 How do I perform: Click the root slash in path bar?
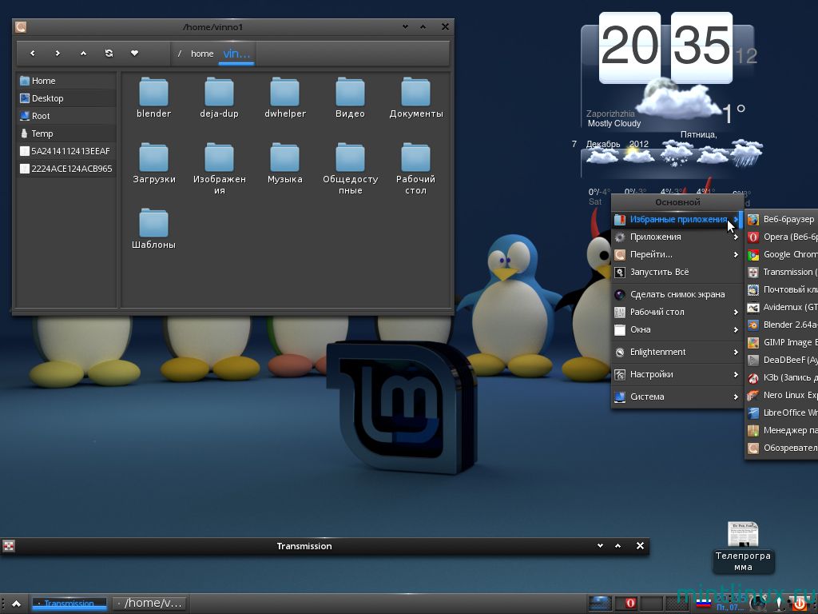click(x=180, y=54)
